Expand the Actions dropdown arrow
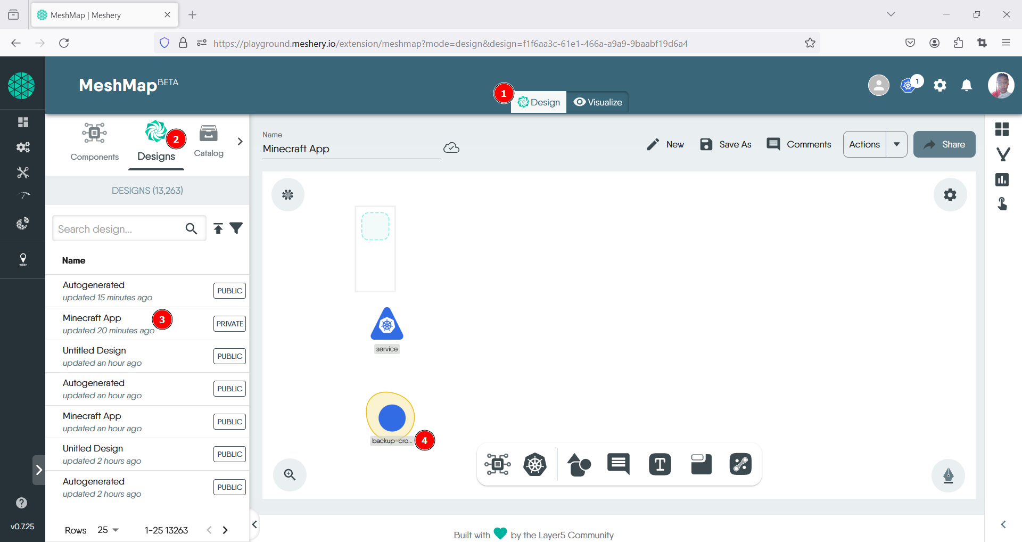Viewport: 1022px width, 542px height. coord(896,144)
